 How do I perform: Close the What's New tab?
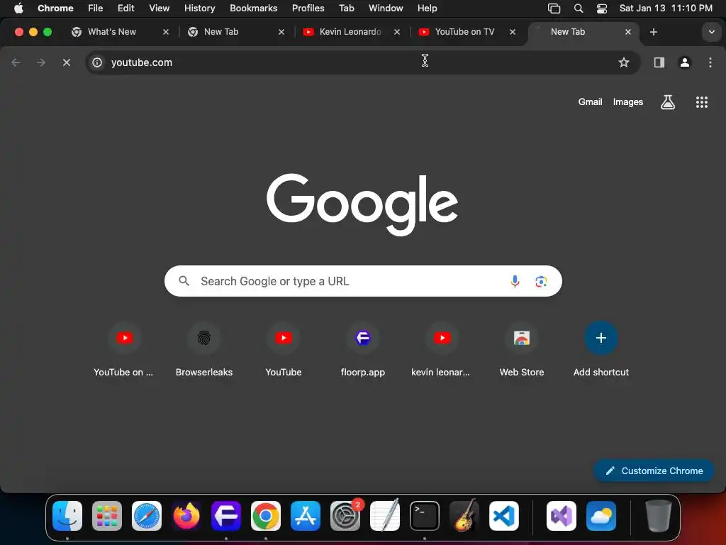(166, 32)
